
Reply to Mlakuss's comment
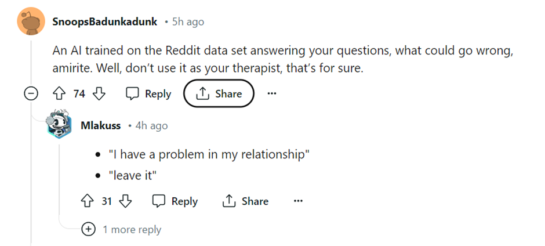[175, 201]
